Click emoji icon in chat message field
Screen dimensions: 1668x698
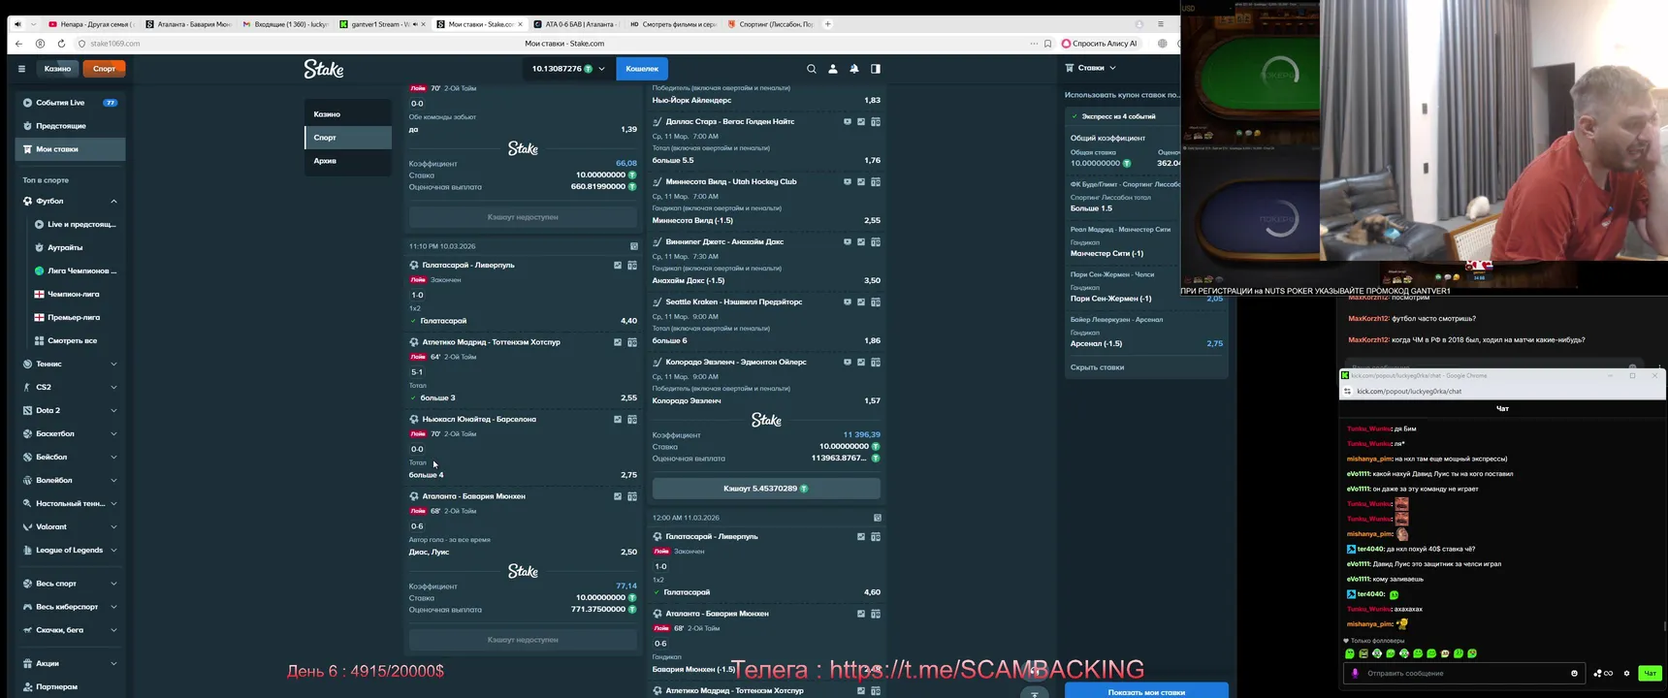tap(1574, 673)
